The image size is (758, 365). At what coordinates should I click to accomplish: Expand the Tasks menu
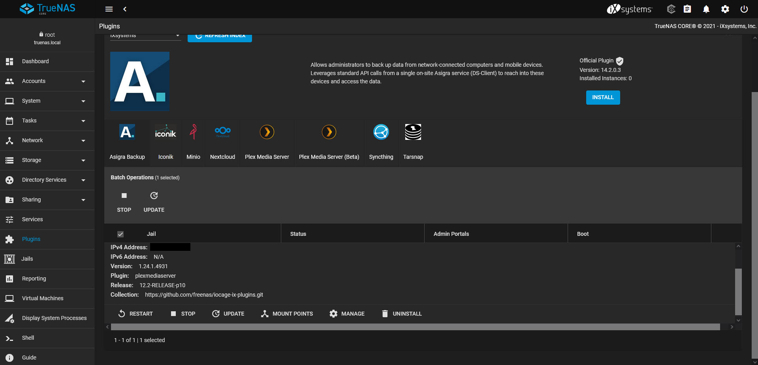(47, 121)
